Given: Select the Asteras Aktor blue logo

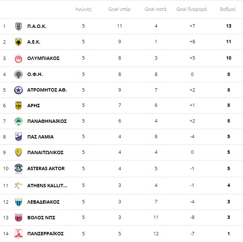Looking at the screenshot, I should tap(18, 169).
